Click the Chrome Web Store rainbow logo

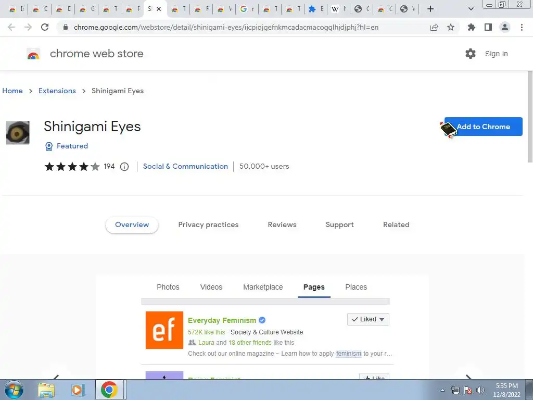33,54
